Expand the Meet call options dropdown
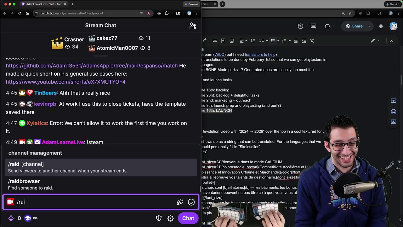Viewport: 403px width, 227px height. [x=334, y=26]
